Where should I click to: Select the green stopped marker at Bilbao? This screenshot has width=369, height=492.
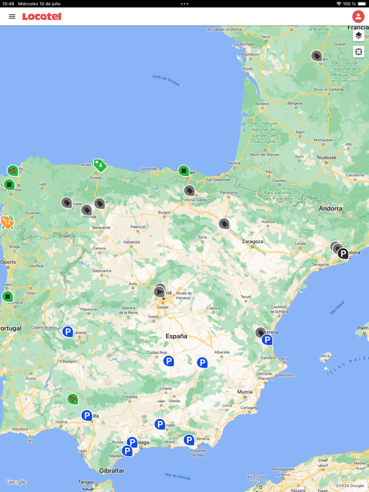(184, 171)
